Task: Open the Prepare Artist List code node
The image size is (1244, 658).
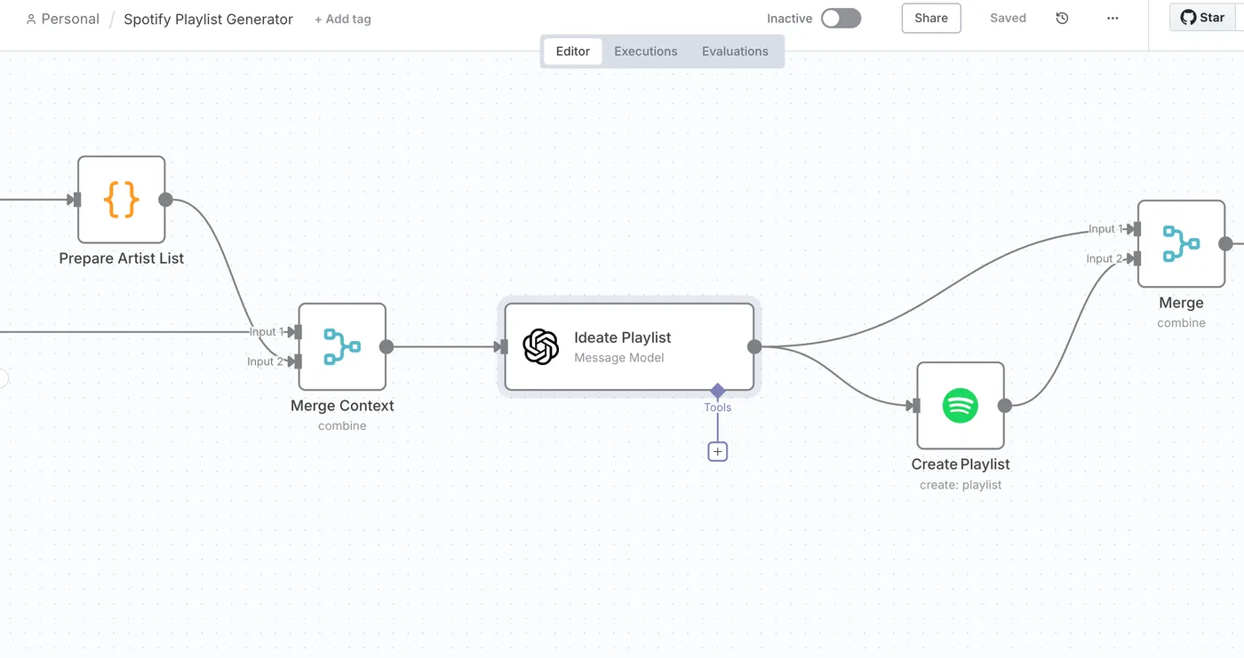Action: (x=121, y=200)
